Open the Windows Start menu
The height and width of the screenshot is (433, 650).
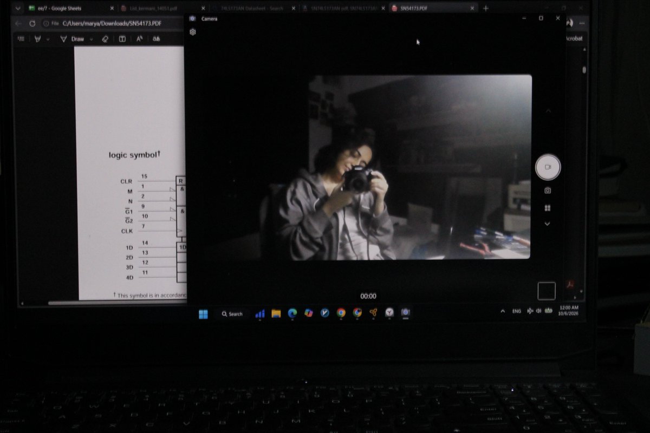tap(203, 314)
